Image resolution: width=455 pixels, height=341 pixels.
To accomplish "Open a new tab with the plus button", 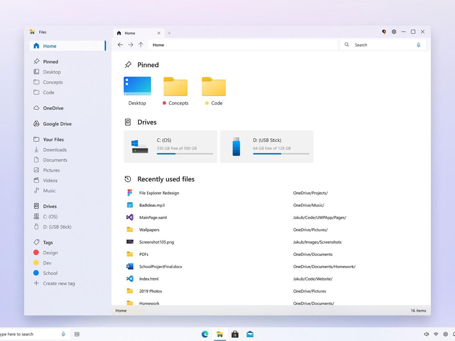I will coord(169,33).
